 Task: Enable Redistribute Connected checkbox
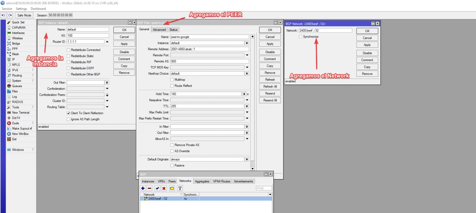pos(68,50)
